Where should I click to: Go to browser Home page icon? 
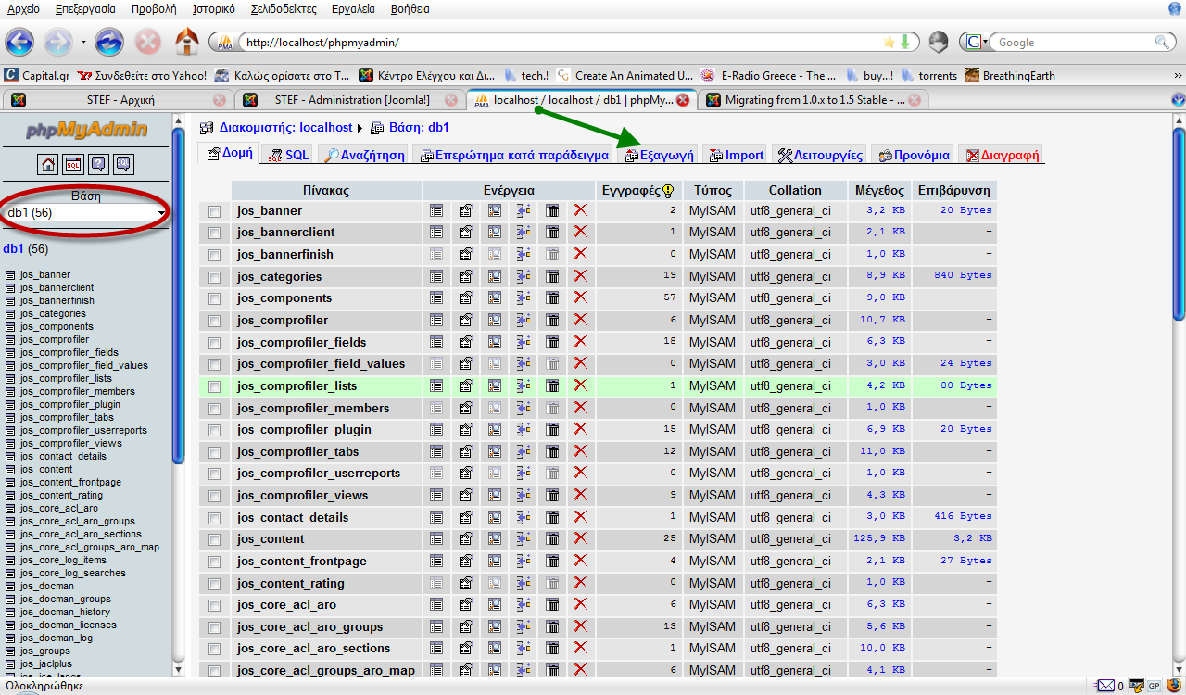187,42
